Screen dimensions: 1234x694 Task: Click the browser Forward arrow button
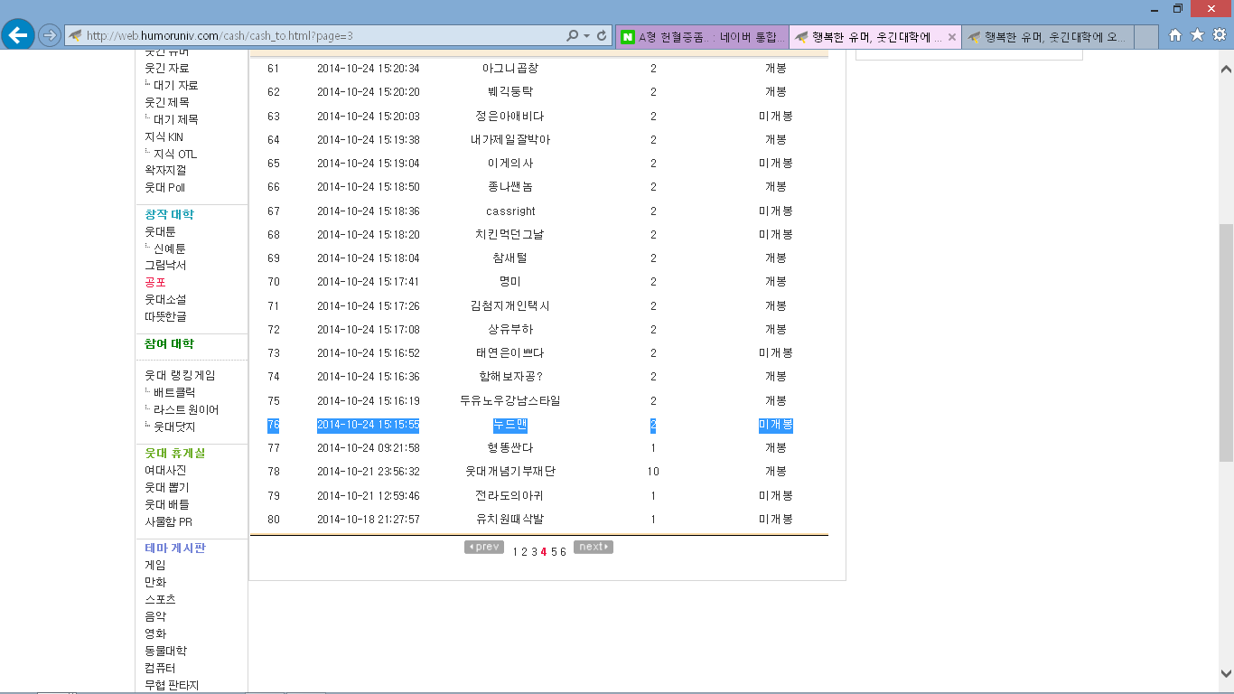point(50,35)
